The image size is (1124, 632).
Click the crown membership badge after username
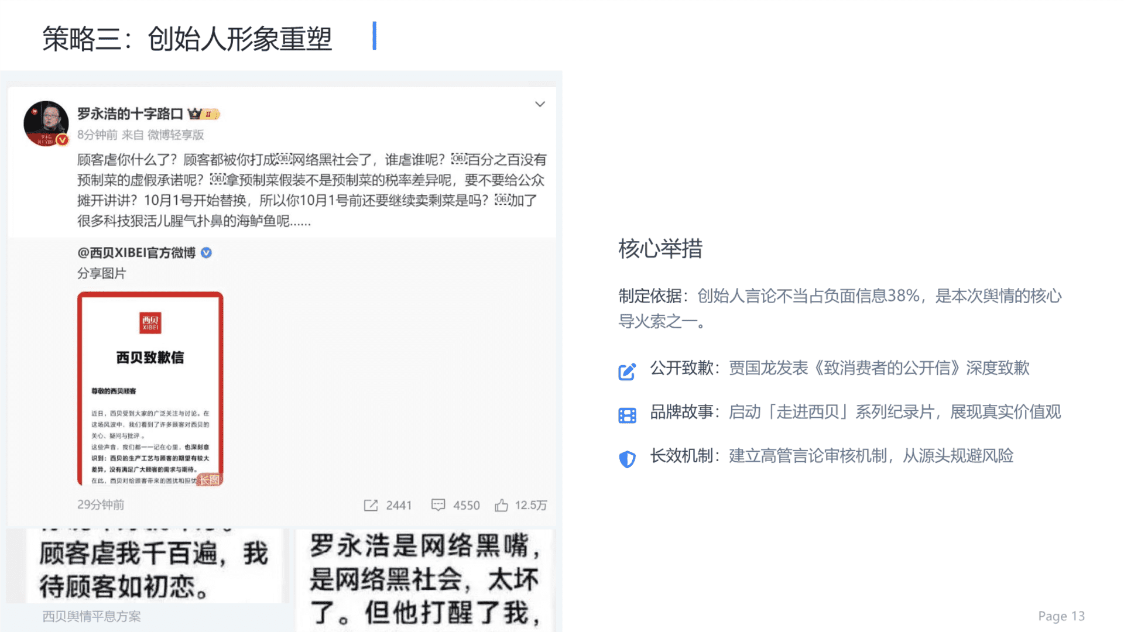click(x=204, y=114)
